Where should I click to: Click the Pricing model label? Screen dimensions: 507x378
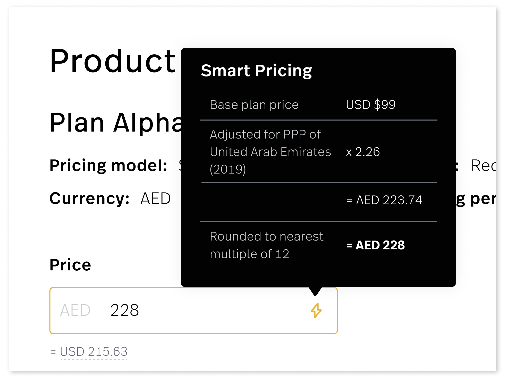click(108, 165)
